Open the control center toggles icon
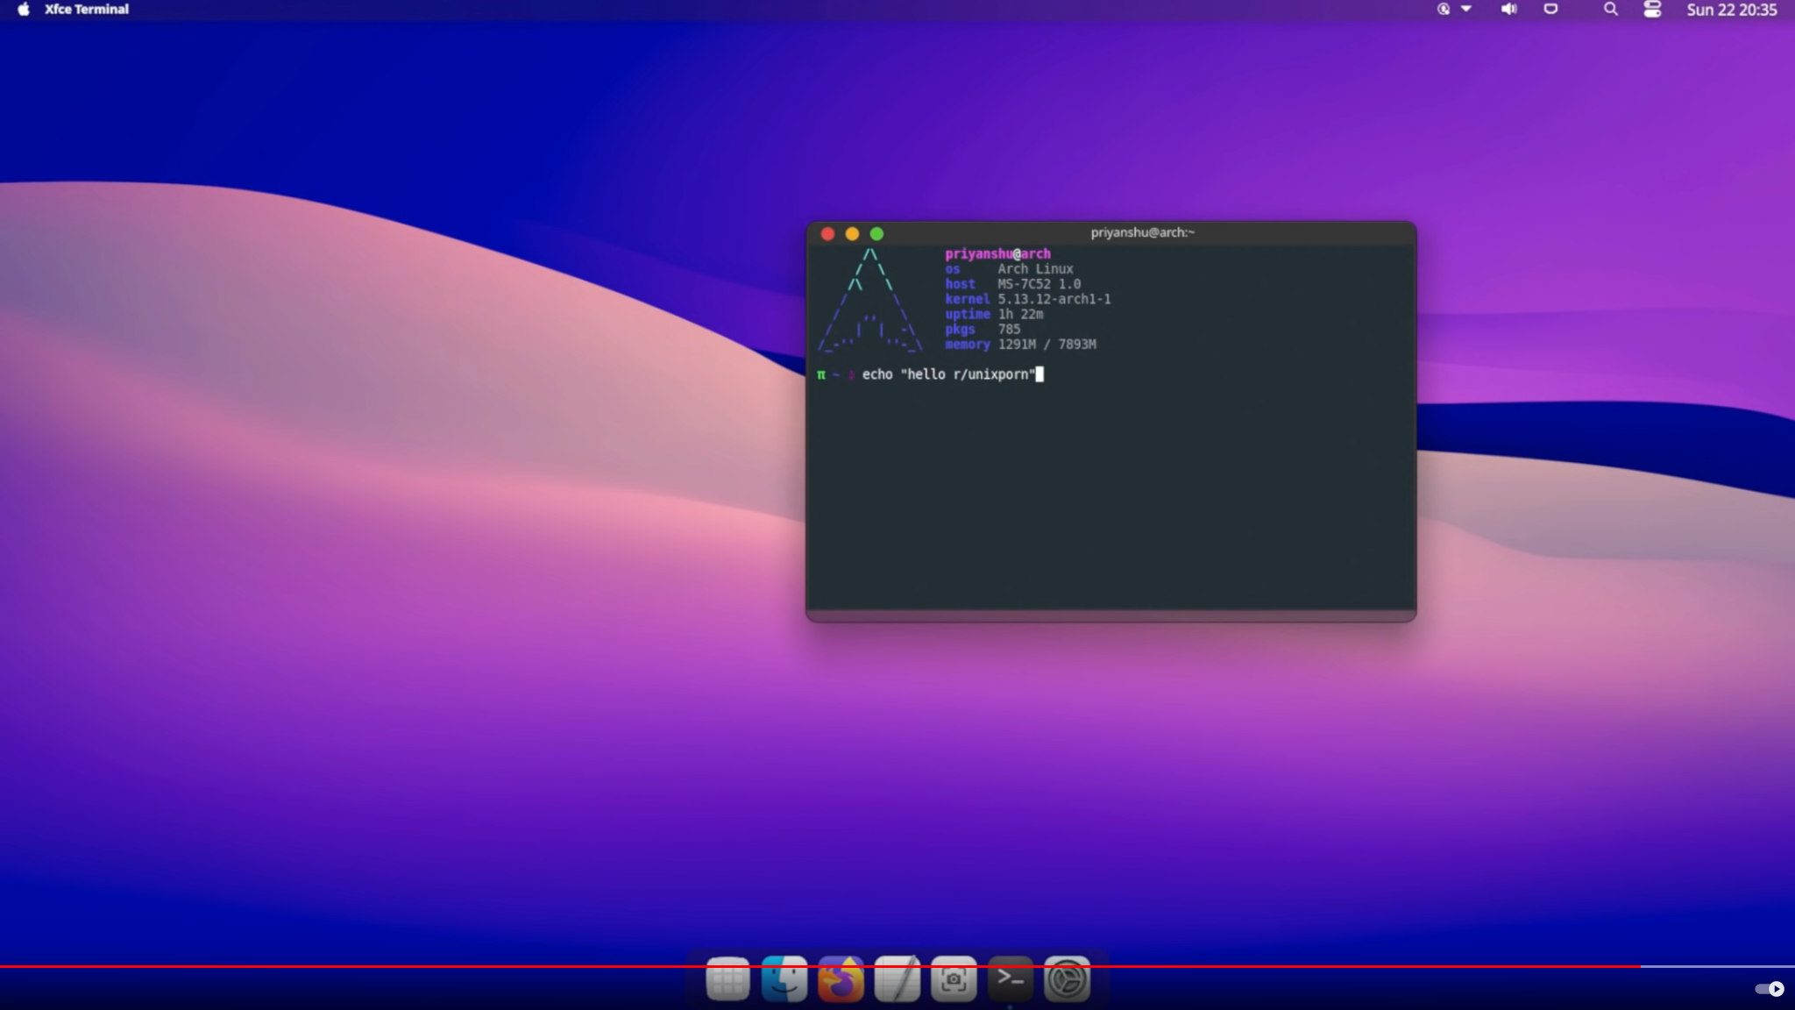This screenshot has height=1010, width=1795. coord(1652,10)
